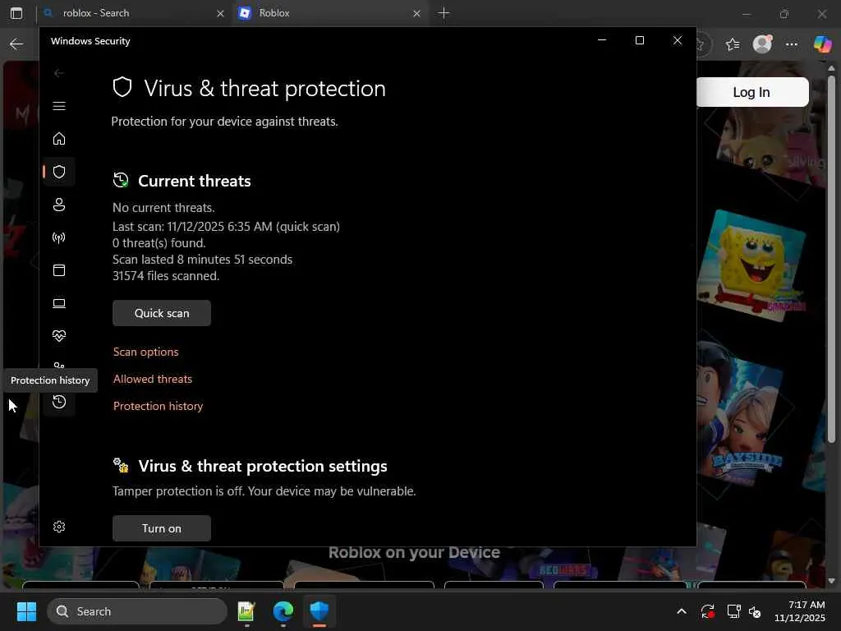Image resolution: width=841 pixels, height=631 pixels.
Task: Open the Protection history text link
Action: (158, 406)
